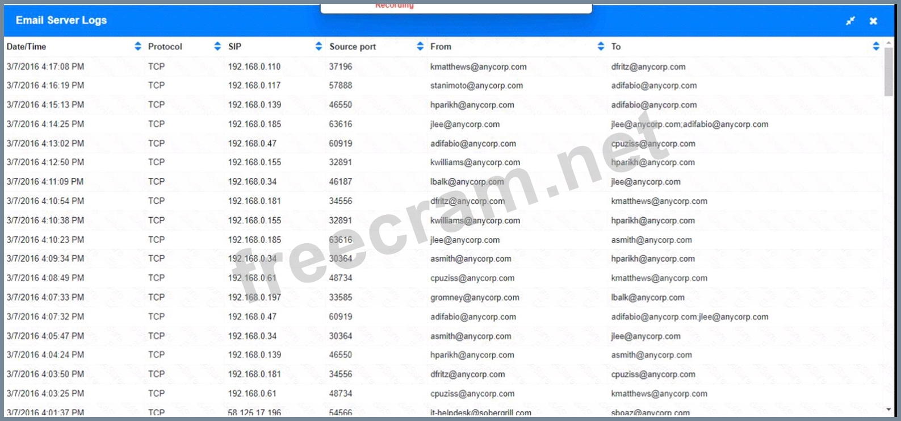
Task: Sort by Source port using its arrow icon
Action: (x=420, y=47)
